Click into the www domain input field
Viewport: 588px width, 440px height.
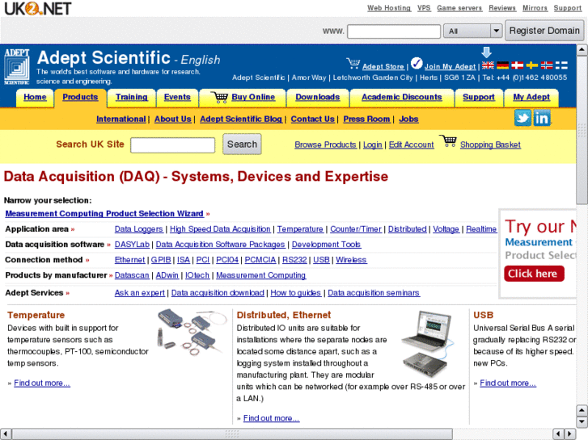pyautogui.click(x=394, y=31)
